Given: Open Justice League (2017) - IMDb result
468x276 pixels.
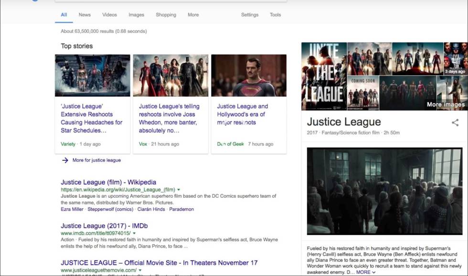Looking at the screenshot, I should tap(104, 225).
